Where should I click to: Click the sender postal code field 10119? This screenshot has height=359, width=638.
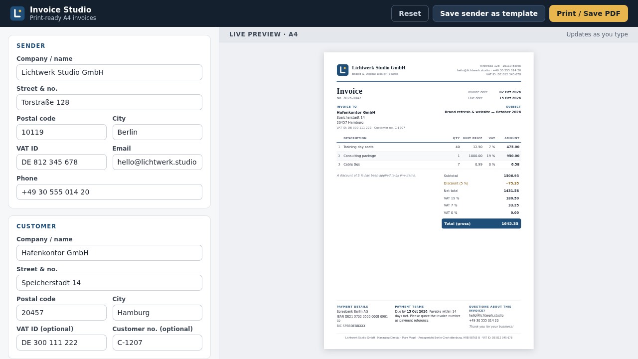61,132
